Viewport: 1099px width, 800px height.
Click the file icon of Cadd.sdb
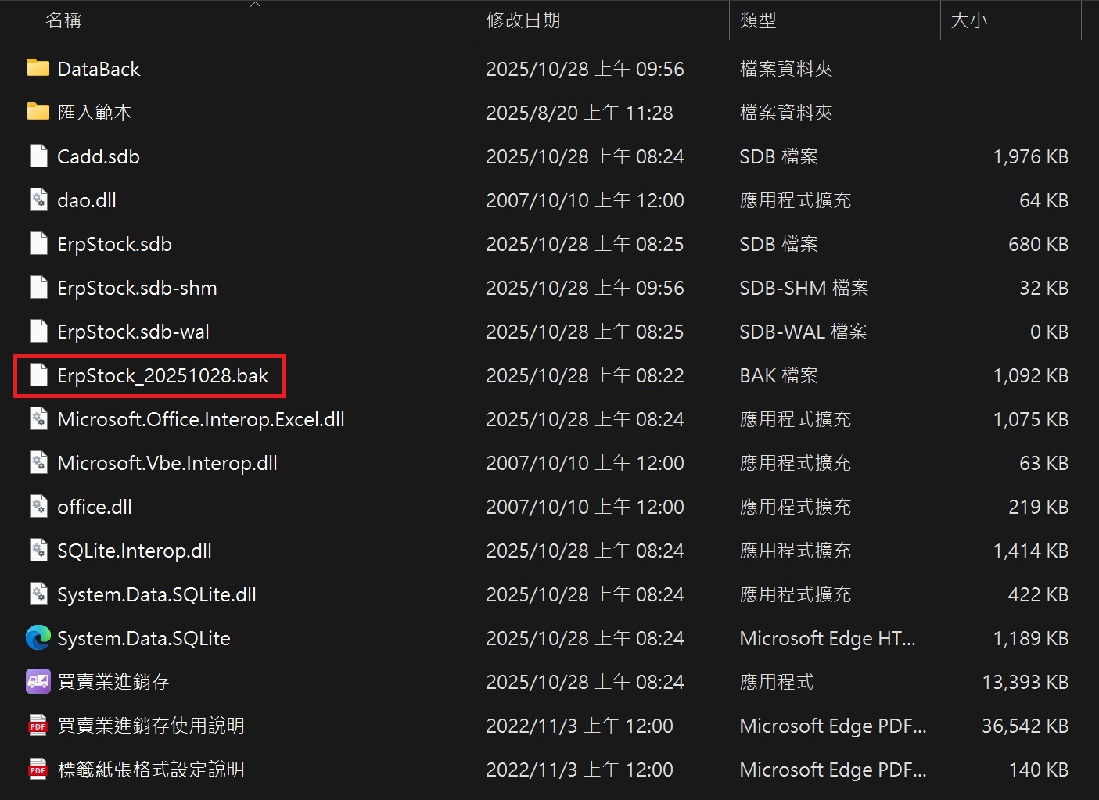coord(38,156)
